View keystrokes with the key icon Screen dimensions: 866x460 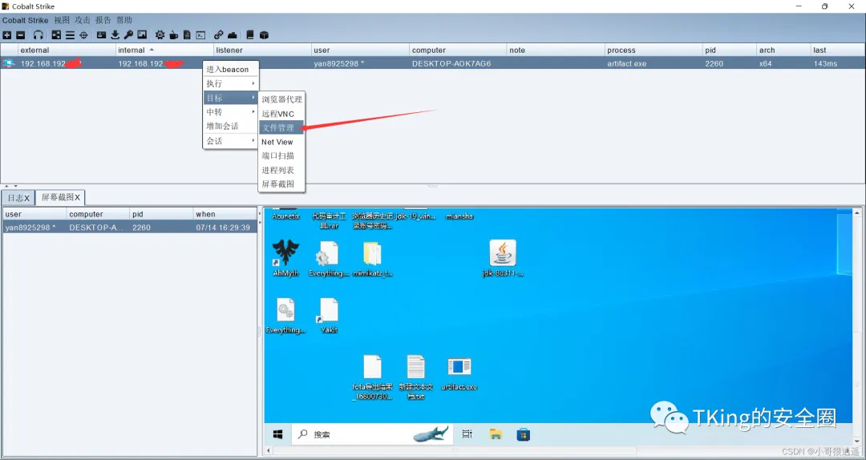pos(128,34)
